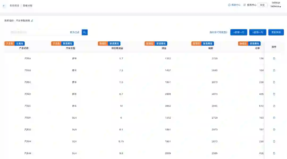Click wheelbase value 2945

coord(214,106)
